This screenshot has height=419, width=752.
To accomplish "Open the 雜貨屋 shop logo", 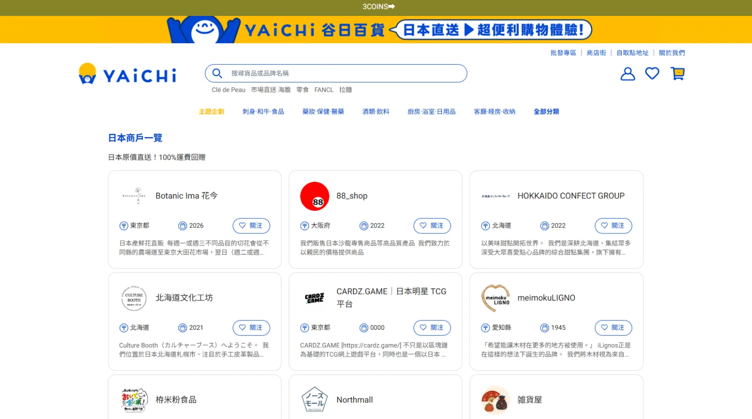I will (x=495, y=400).
